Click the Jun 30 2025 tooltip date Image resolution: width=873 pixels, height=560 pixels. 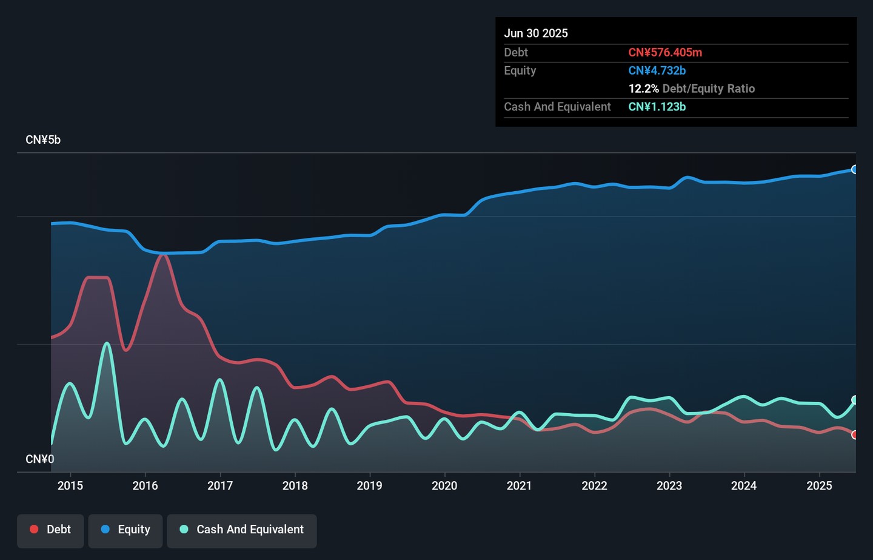(536, 33)
